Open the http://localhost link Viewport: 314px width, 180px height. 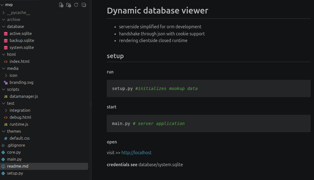[x=136, y=153]
